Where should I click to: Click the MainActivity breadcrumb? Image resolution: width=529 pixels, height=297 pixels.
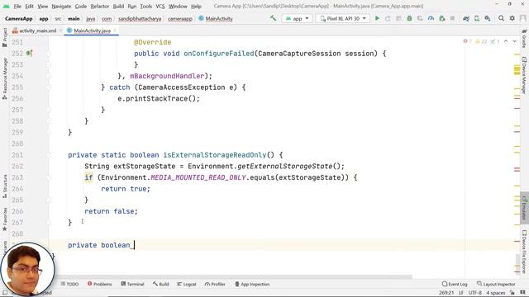point(216,18)
